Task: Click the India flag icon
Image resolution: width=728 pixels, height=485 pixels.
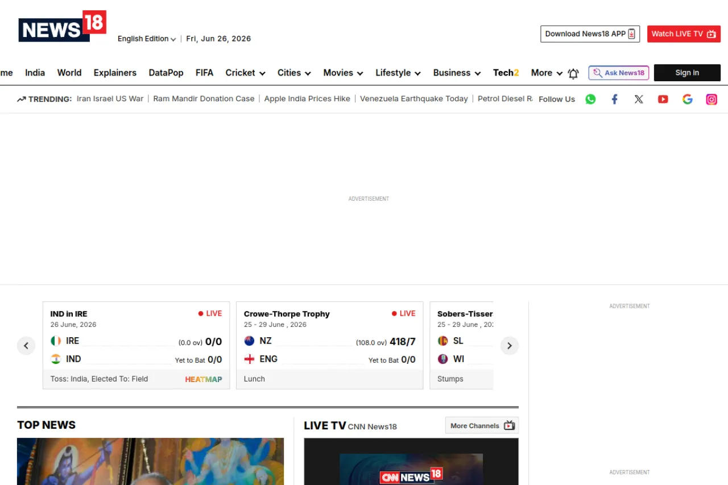Action: [x=56, y=359]
